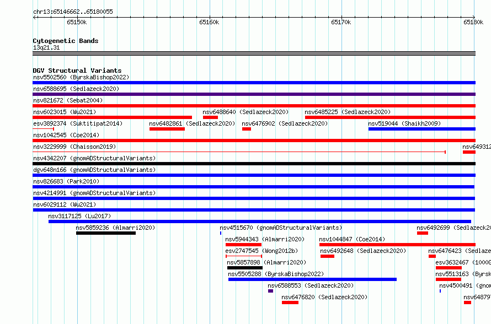Select black bar under nsv5859236

coord(106,233)
